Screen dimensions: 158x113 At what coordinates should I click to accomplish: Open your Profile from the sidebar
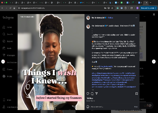[7, 76]
